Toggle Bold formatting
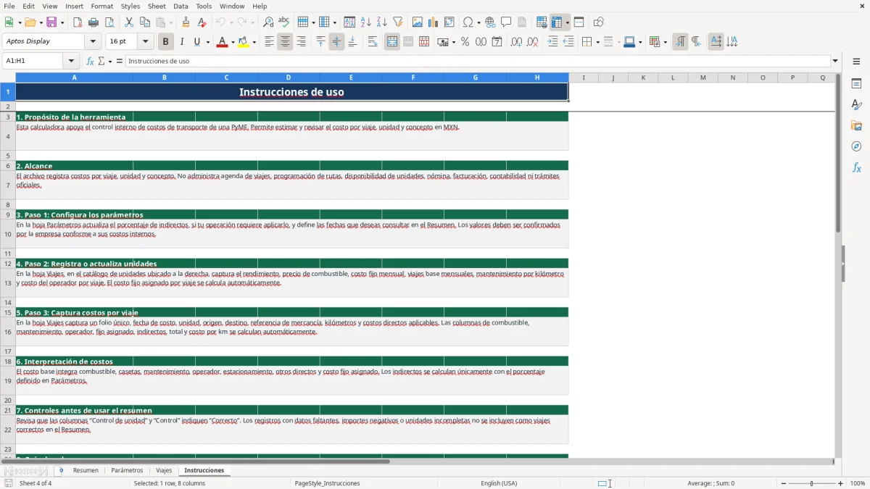870x489 pixels. point(165,42)
